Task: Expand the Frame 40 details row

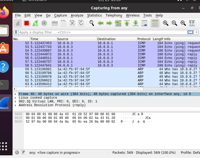Action: point(15,94)
